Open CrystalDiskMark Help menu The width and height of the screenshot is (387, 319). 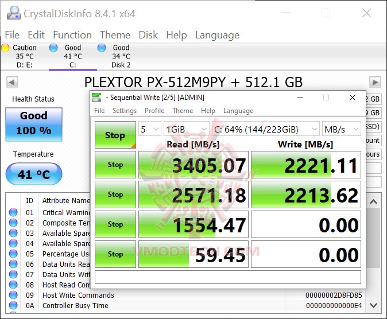pos(208,111)
